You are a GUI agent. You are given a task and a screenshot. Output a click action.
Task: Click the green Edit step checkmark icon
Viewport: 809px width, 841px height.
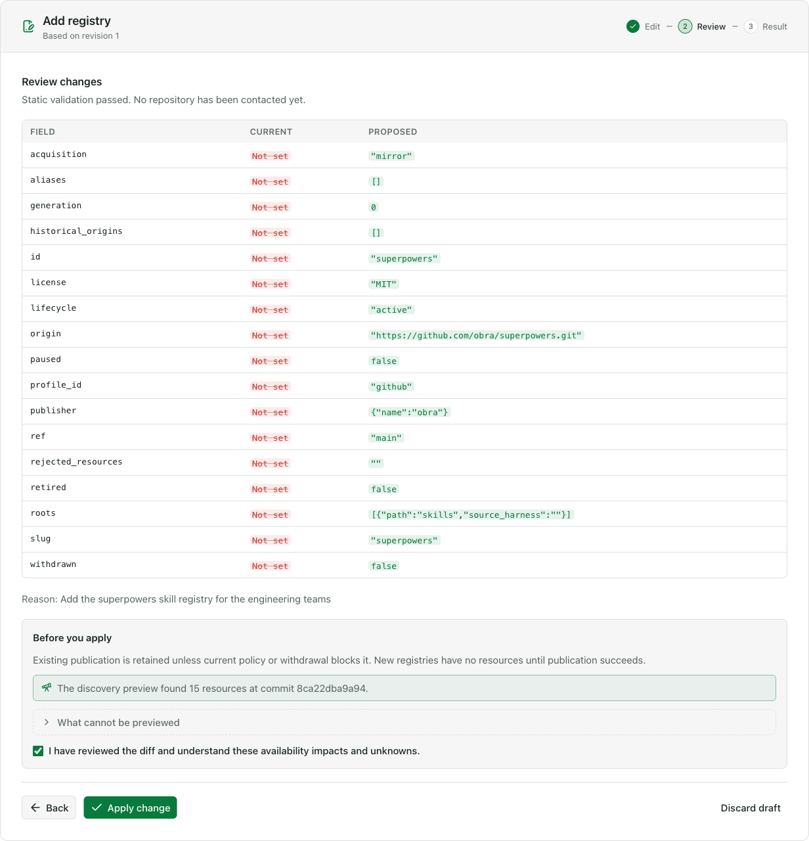click(x=633, y=26)
